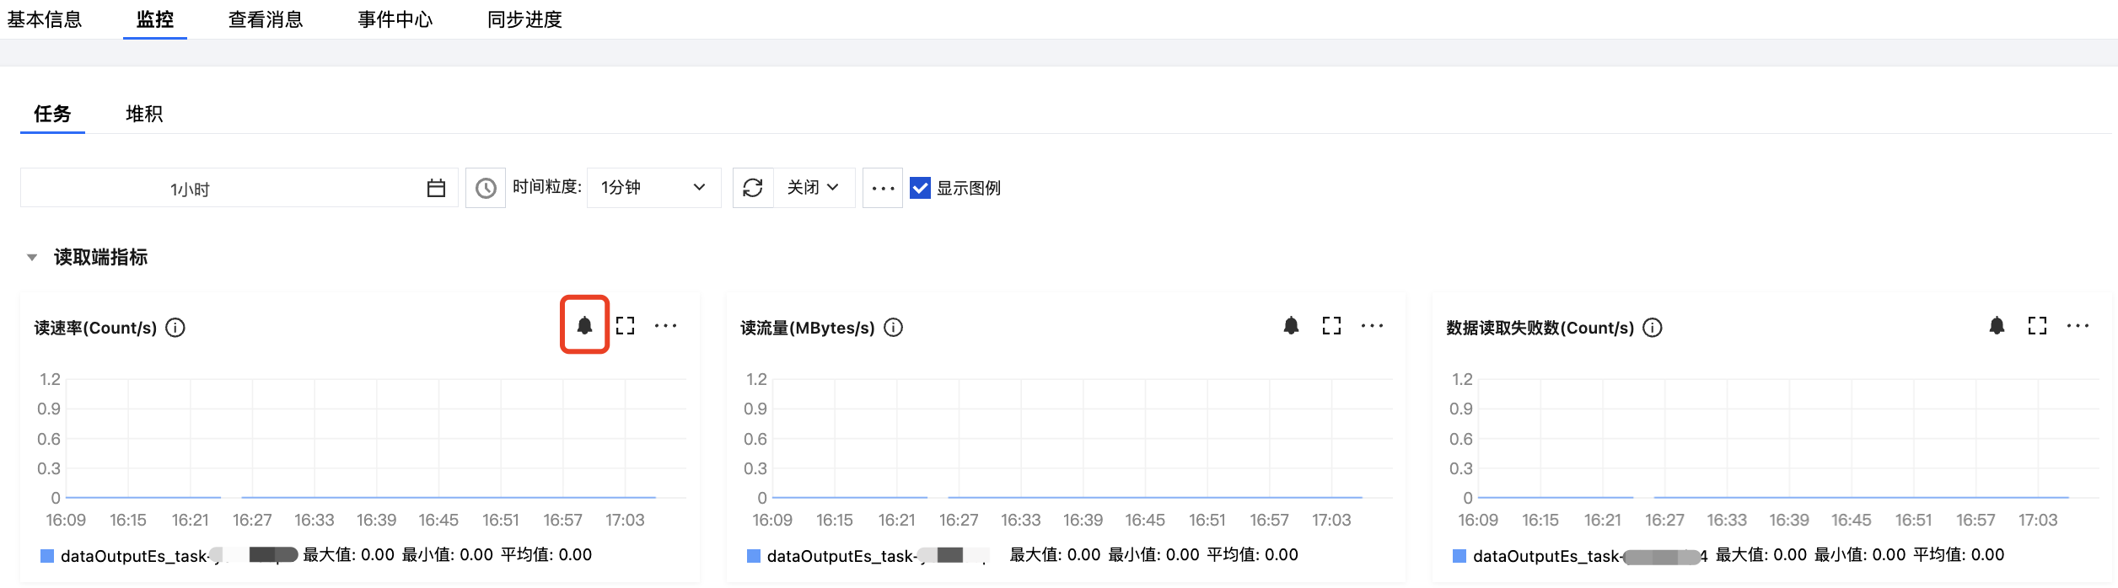Click the clock time-comparison icon
2118x588 pixels.
pyautogui.click(x=486, y=188)
